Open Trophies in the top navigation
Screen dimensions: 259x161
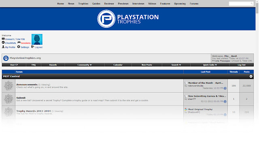[83, 4]
